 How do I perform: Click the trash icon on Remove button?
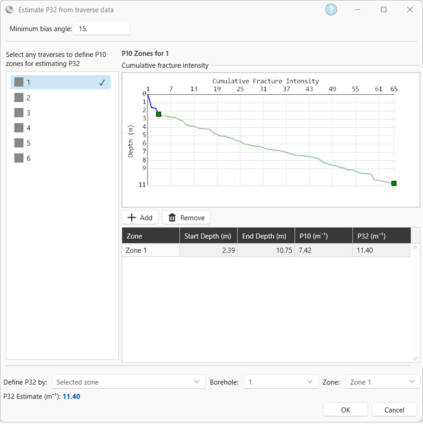pos(172,218)
